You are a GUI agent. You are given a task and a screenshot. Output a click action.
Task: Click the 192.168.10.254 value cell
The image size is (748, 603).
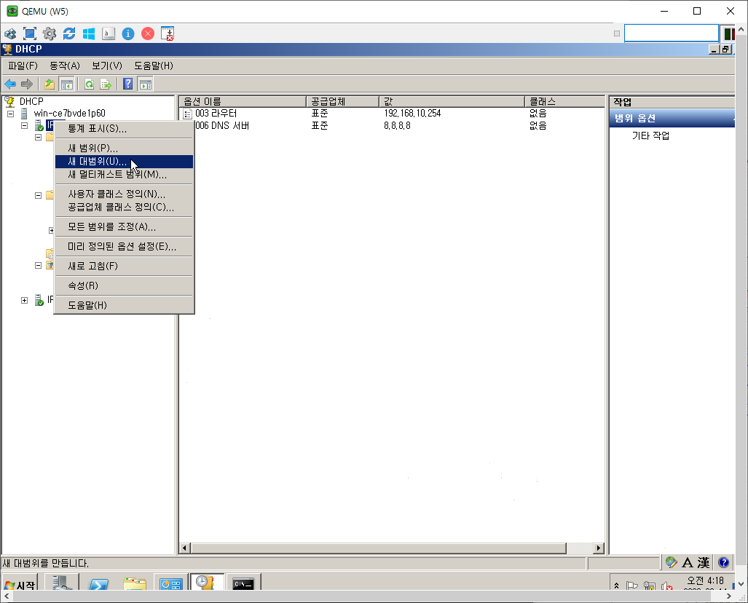click(x=413, y=114)
